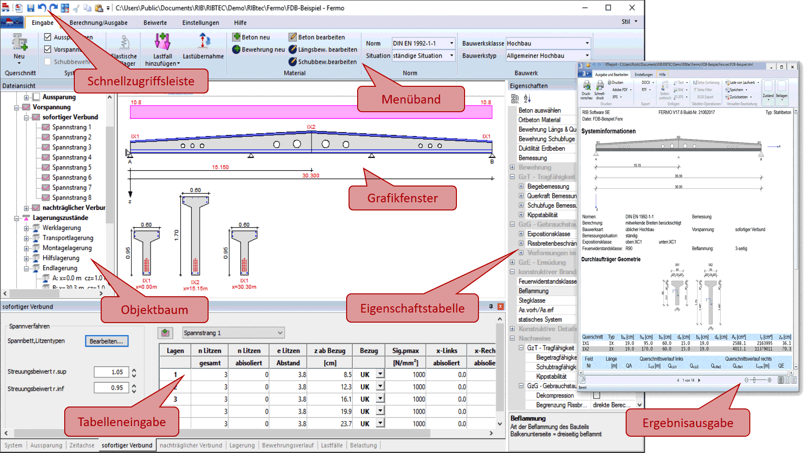Click print preview icon in quick access toolbar
The width and height of the screenshot is (804, 453).
coord(18,8)
